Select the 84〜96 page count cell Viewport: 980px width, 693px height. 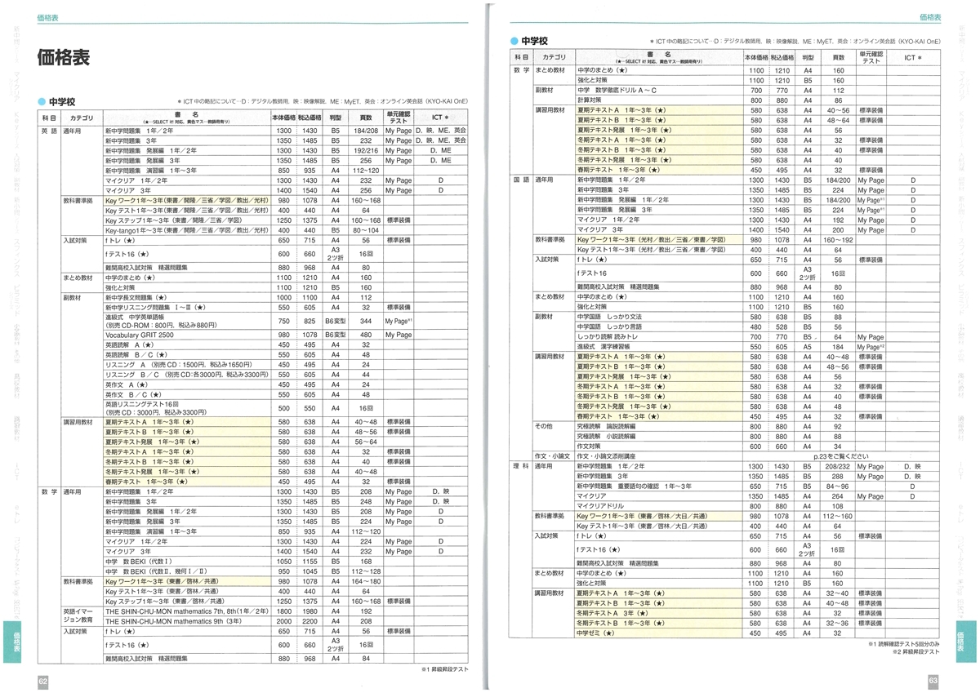coord(838,486)
